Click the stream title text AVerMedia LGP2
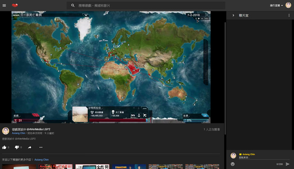294x169 pixels. pos(31,129)
